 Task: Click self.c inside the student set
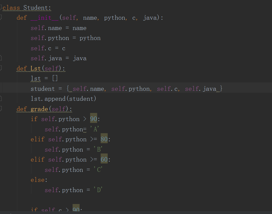(167, 89)
